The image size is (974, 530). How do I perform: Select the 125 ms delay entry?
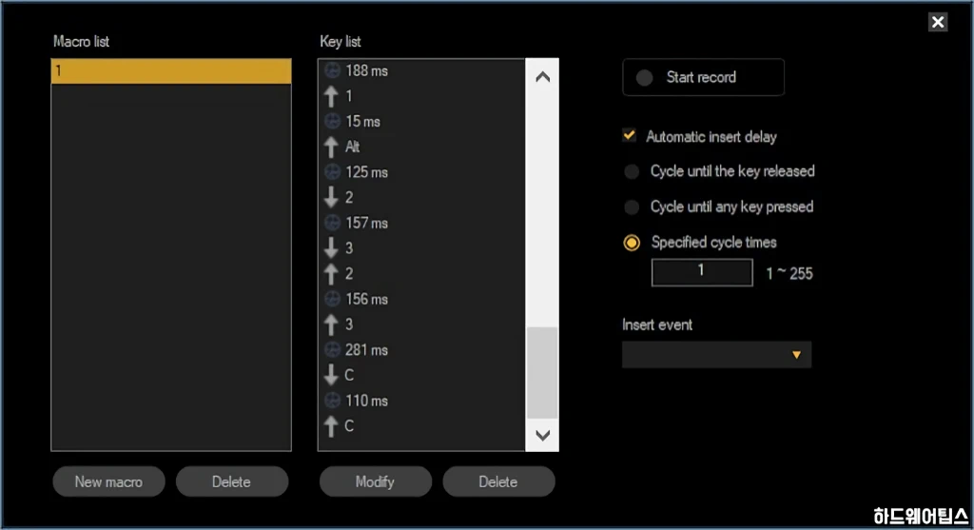point(421,172)
